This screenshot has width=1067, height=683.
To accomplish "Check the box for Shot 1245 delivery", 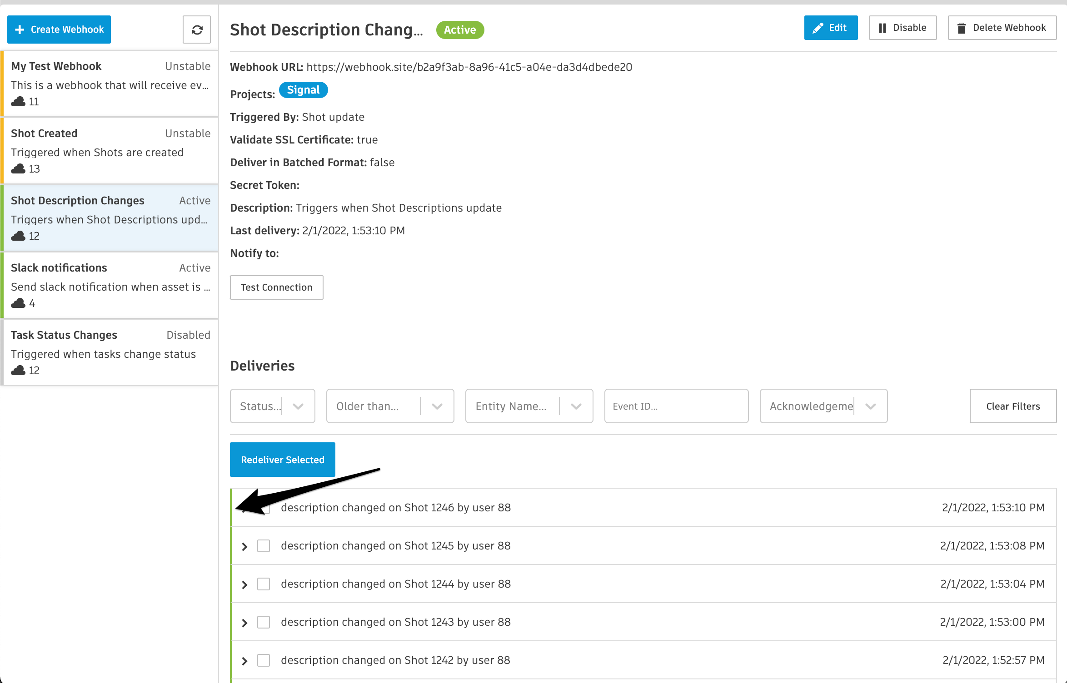I will pyautogui.click(x=264, y=546).
